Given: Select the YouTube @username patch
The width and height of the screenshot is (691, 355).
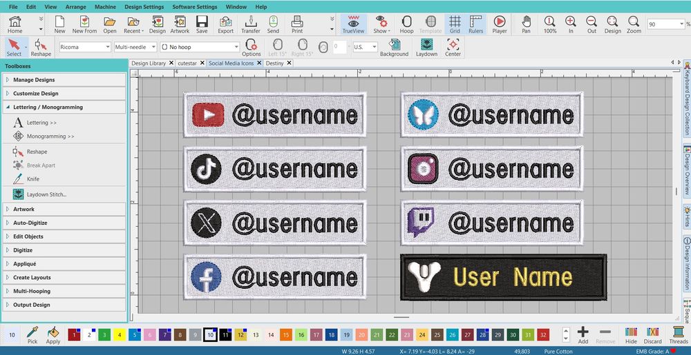Looking at the screenshot, I should (x=275, y=115).
